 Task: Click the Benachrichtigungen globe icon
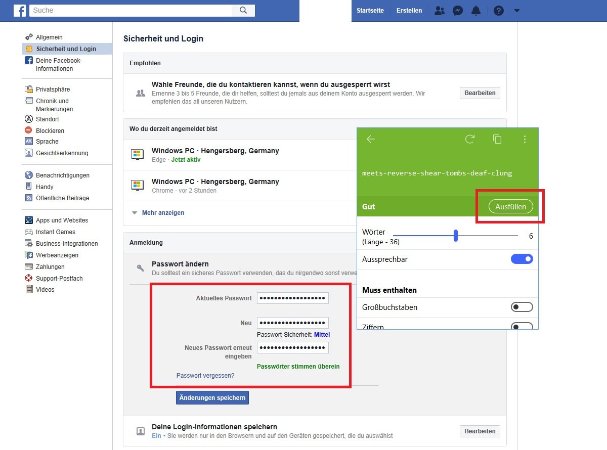click(x=29, y=175)
